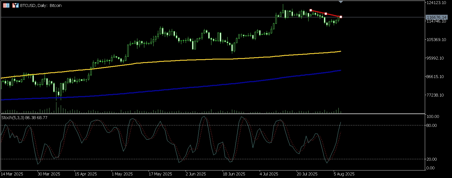The width and height of the screenshot is (452, 178).
Task: Click the 14 Mar 2025 date label
Action: 12,174
